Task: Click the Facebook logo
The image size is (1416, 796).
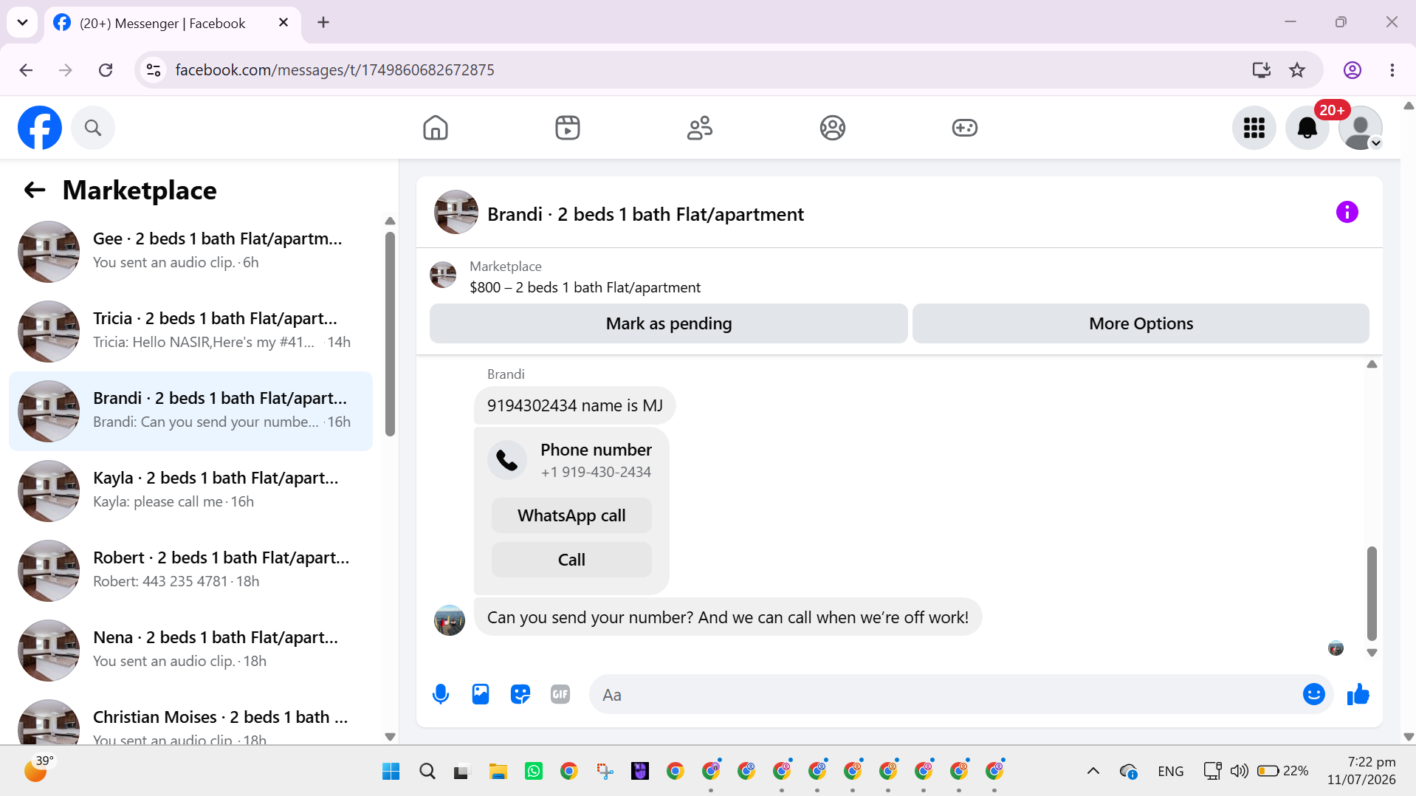Action: click(40, 128)
